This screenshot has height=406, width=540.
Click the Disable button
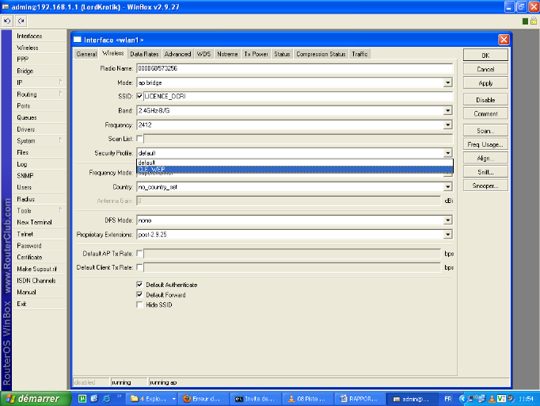tap(485, 100)
